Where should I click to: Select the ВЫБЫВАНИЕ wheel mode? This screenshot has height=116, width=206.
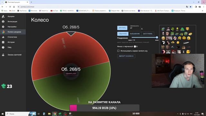[135, 34]
